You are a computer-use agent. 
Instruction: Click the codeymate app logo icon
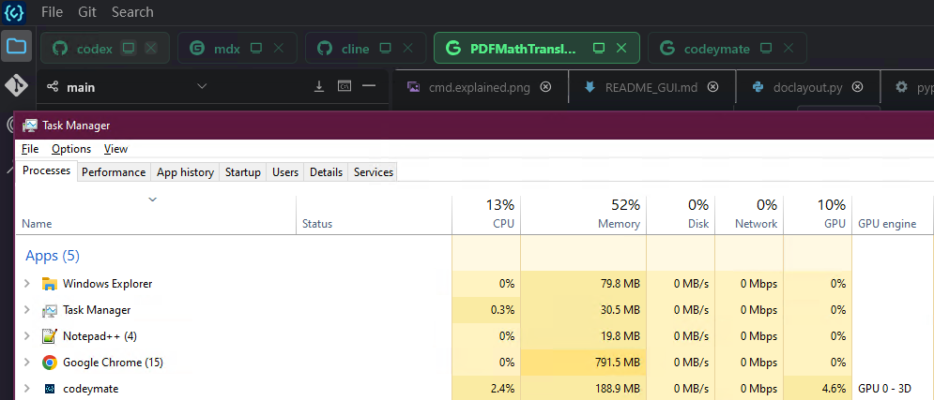(x=14, y=12)
